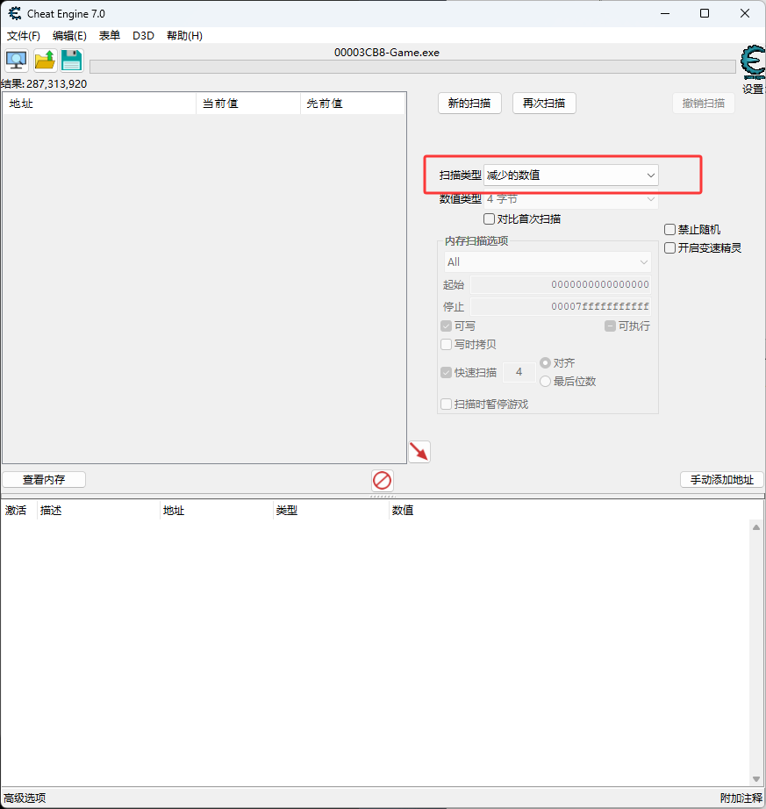Toggle the 扫描时暂停游戏 checkbox
The width and height of the screenshot is (766, 809).
[447, 404]
